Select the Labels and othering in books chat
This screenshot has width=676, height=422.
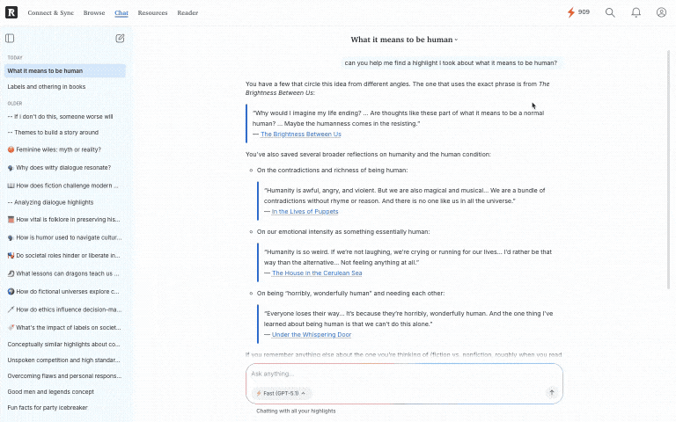point(47,87)
